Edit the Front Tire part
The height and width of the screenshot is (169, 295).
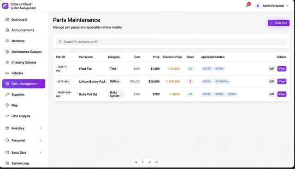click(272, 69)
